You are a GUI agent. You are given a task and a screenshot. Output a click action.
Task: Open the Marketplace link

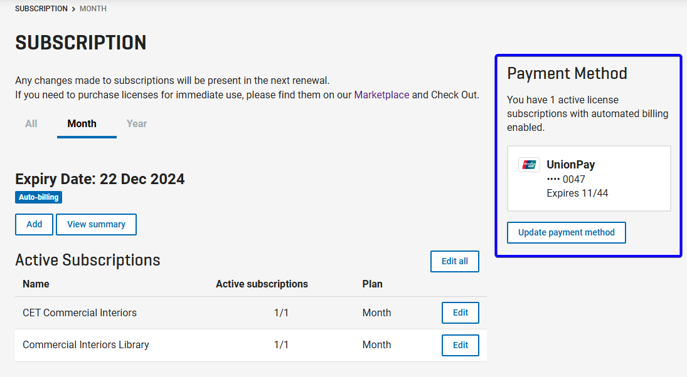[381, 95]
